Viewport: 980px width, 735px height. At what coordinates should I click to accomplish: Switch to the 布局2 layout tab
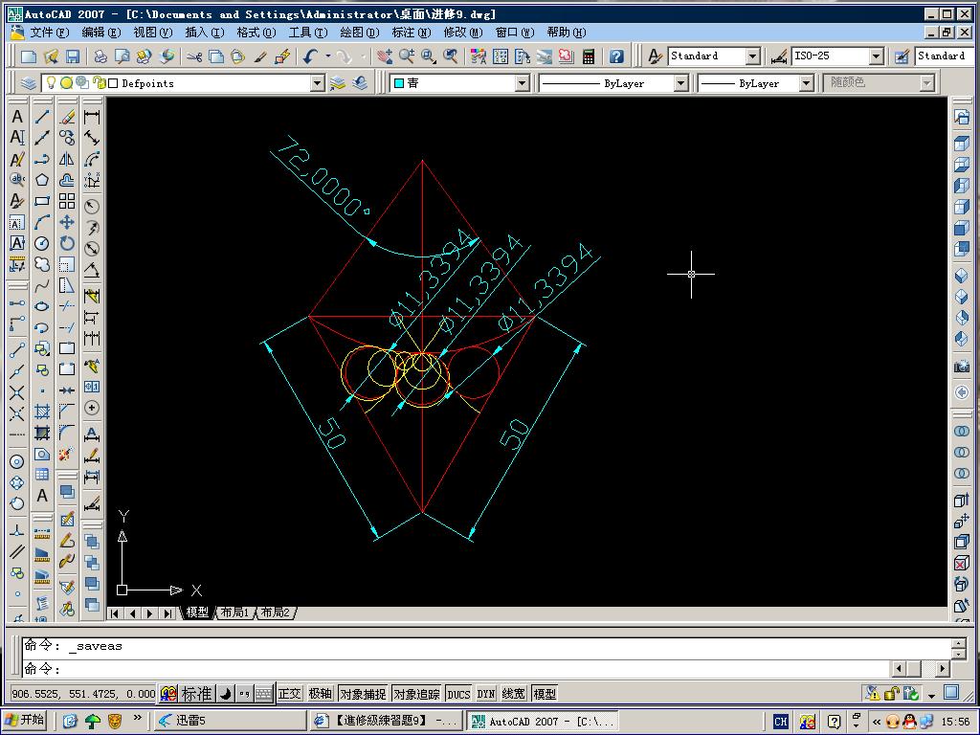[276, 612]
